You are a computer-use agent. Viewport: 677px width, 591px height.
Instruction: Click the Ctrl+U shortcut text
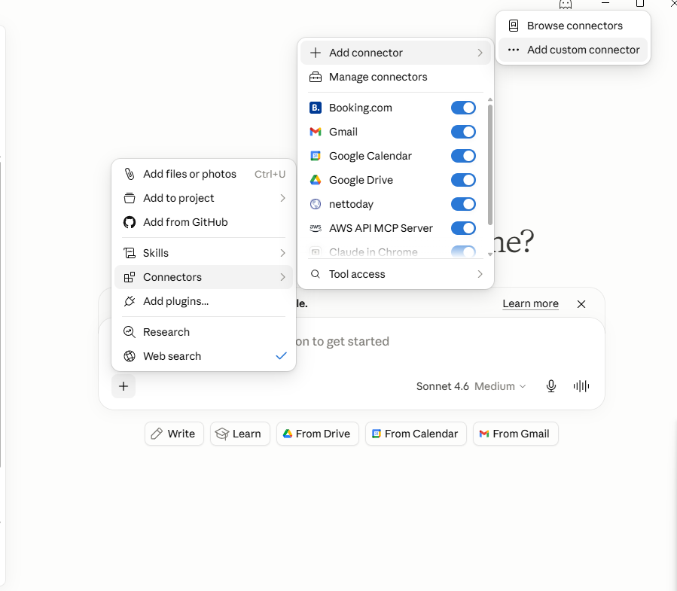(270, 174)
